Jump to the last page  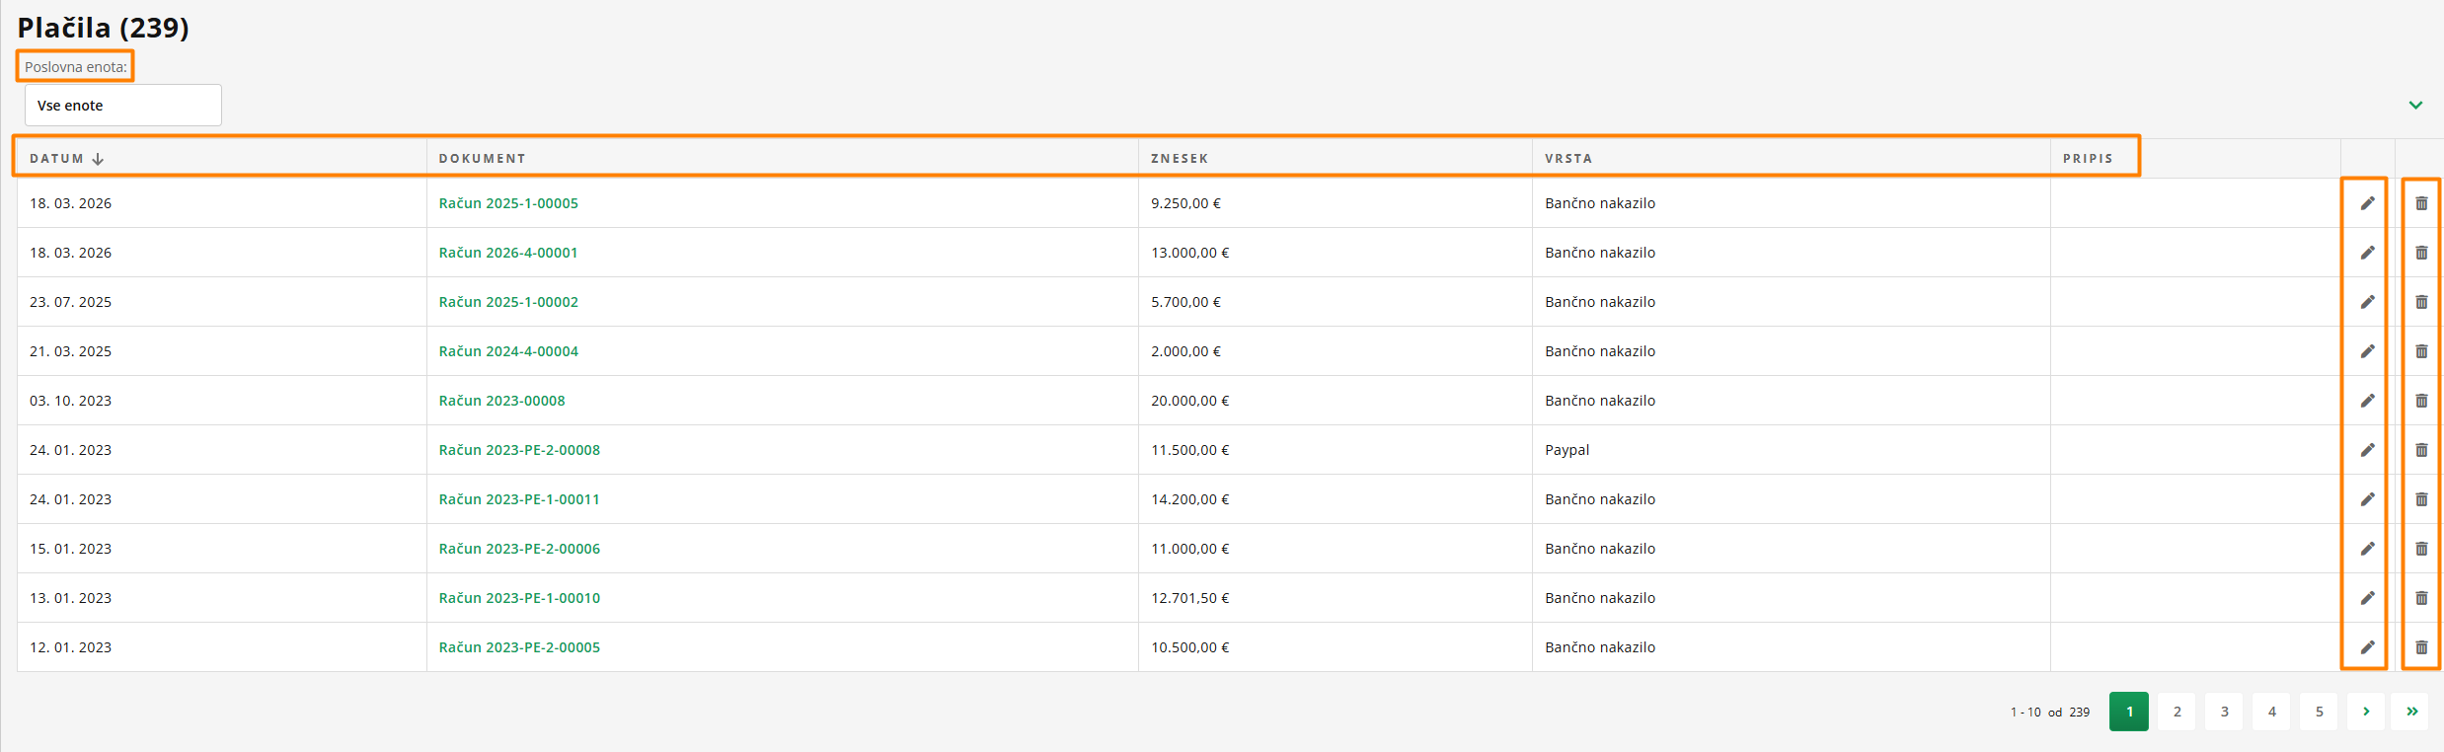coord(2411,712)
